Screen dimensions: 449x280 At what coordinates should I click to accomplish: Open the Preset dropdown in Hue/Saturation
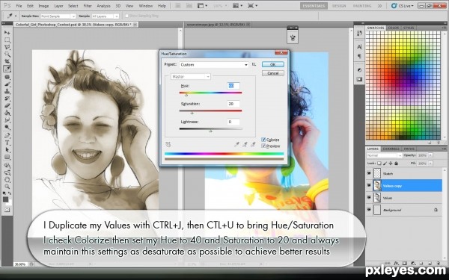[214, 65]
